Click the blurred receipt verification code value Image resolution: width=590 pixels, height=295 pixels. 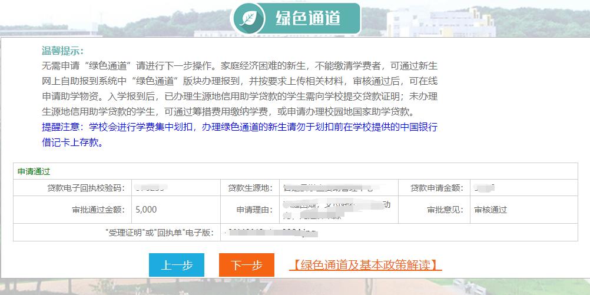point(151,187)
